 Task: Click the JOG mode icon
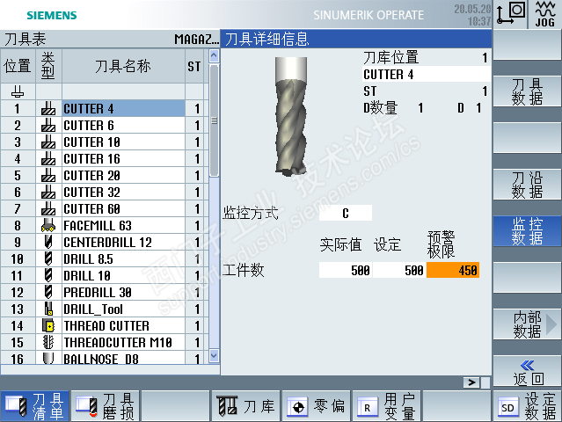544,14
